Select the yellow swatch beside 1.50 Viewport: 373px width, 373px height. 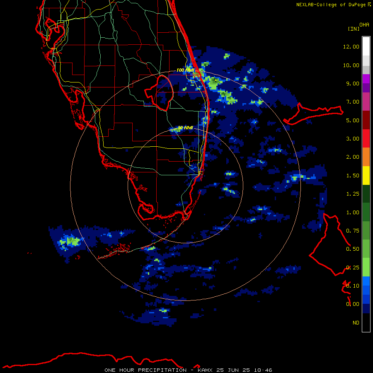366,175
